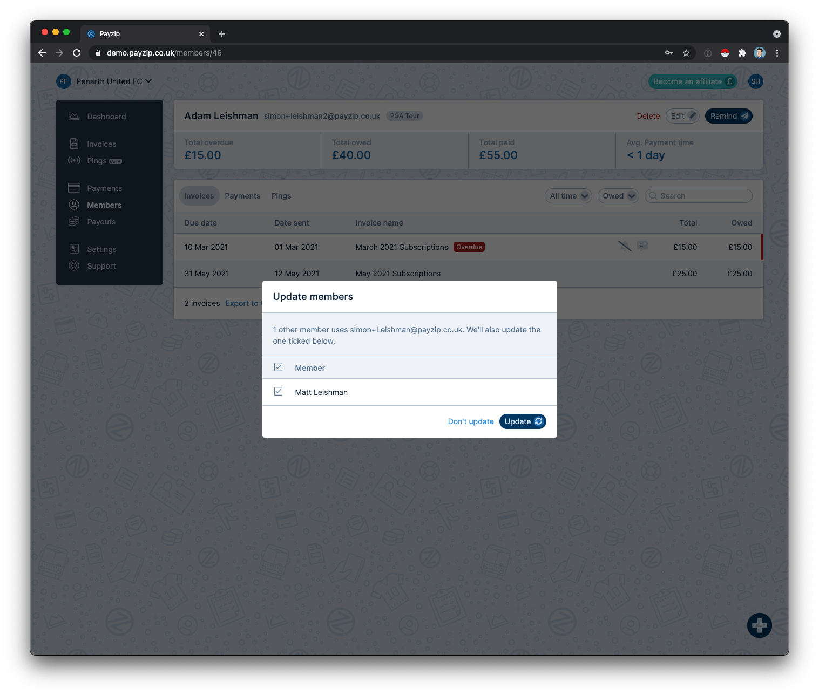This screenshot has height=695, width=819.
Task: Click the Support lifebuoy icon
Action: point(74,265)
